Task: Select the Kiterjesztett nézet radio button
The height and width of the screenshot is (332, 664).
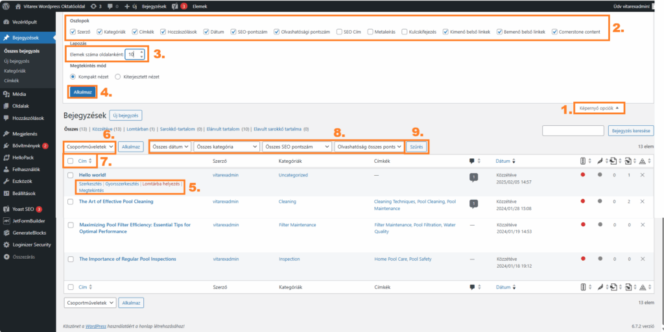Action: [x=117, y=77]
